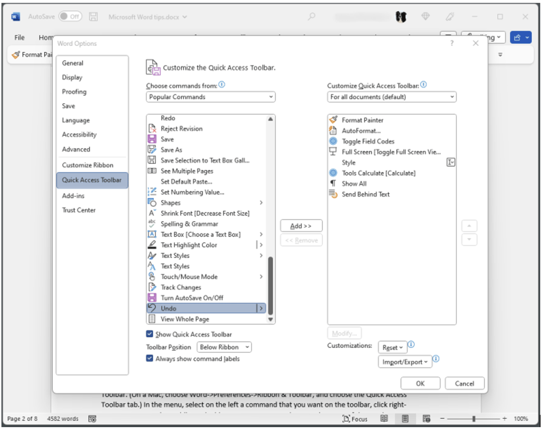Uncheck Always show command labels checkbox
The image size is (542, 430).
click(150, 358)
